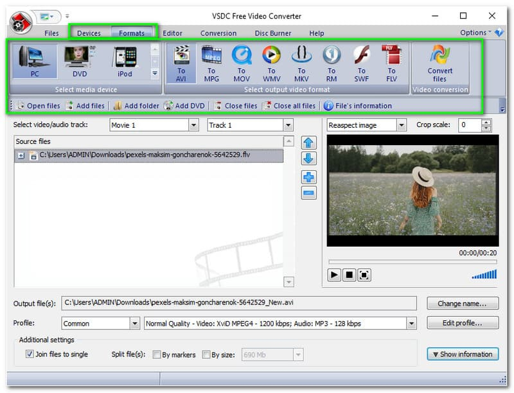Select the iPod media device
Screen dimensions: 514x393
pyautogui.click(x=125, y=62)
